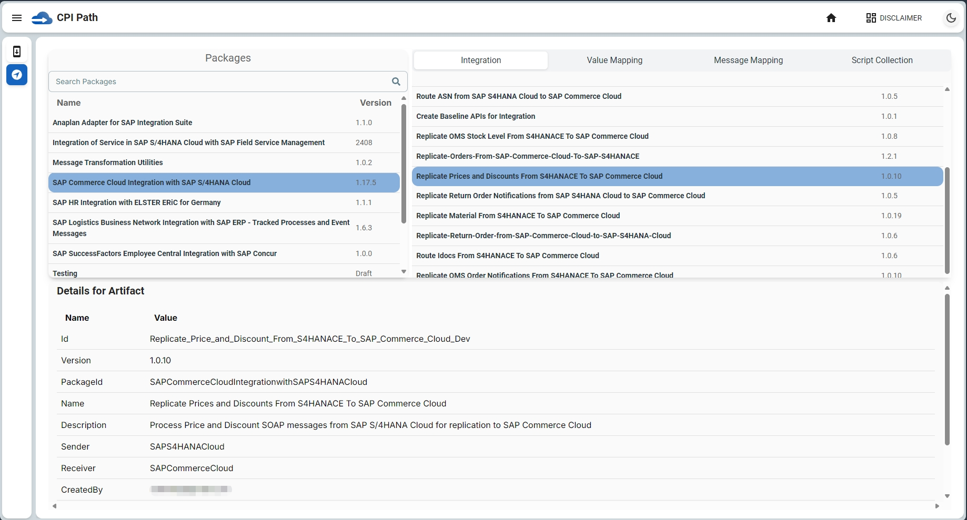
Task: Select SAP HR Integration with ELSTER ERiC package
Action: pyautogui.click(x=224, y=202)
